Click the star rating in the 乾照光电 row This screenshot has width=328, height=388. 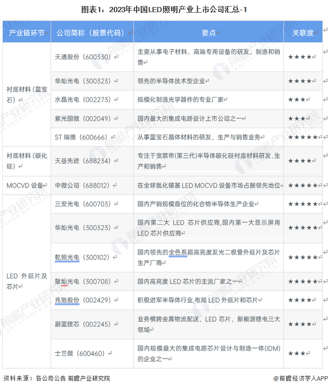click(x=303, y=257)
